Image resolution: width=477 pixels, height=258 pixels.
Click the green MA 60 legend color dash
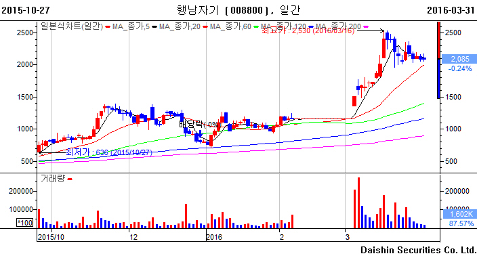click(256, 27)
